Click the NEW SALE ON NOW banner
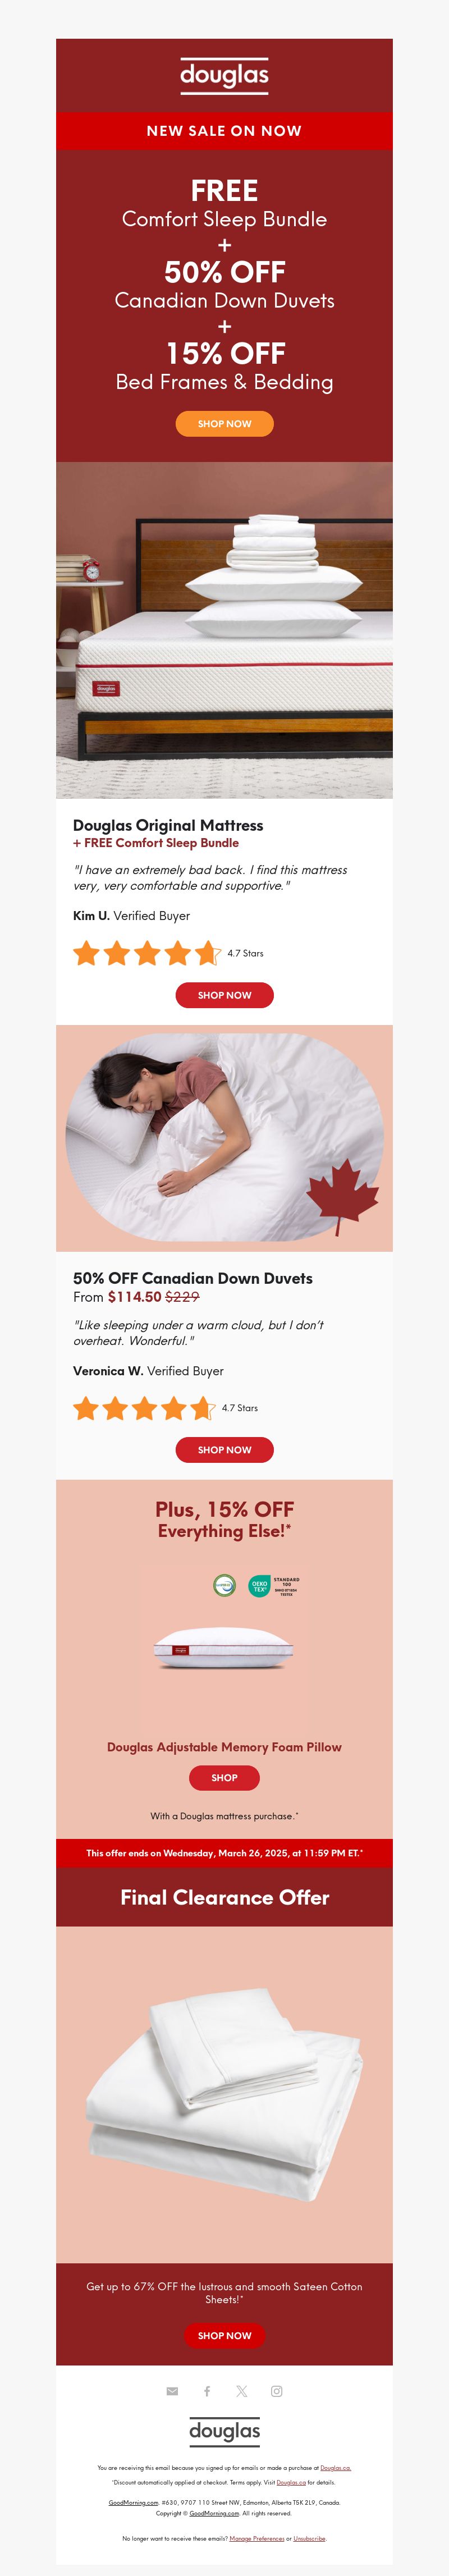This screenshot has height=2576, width=449. coord(224,131)
